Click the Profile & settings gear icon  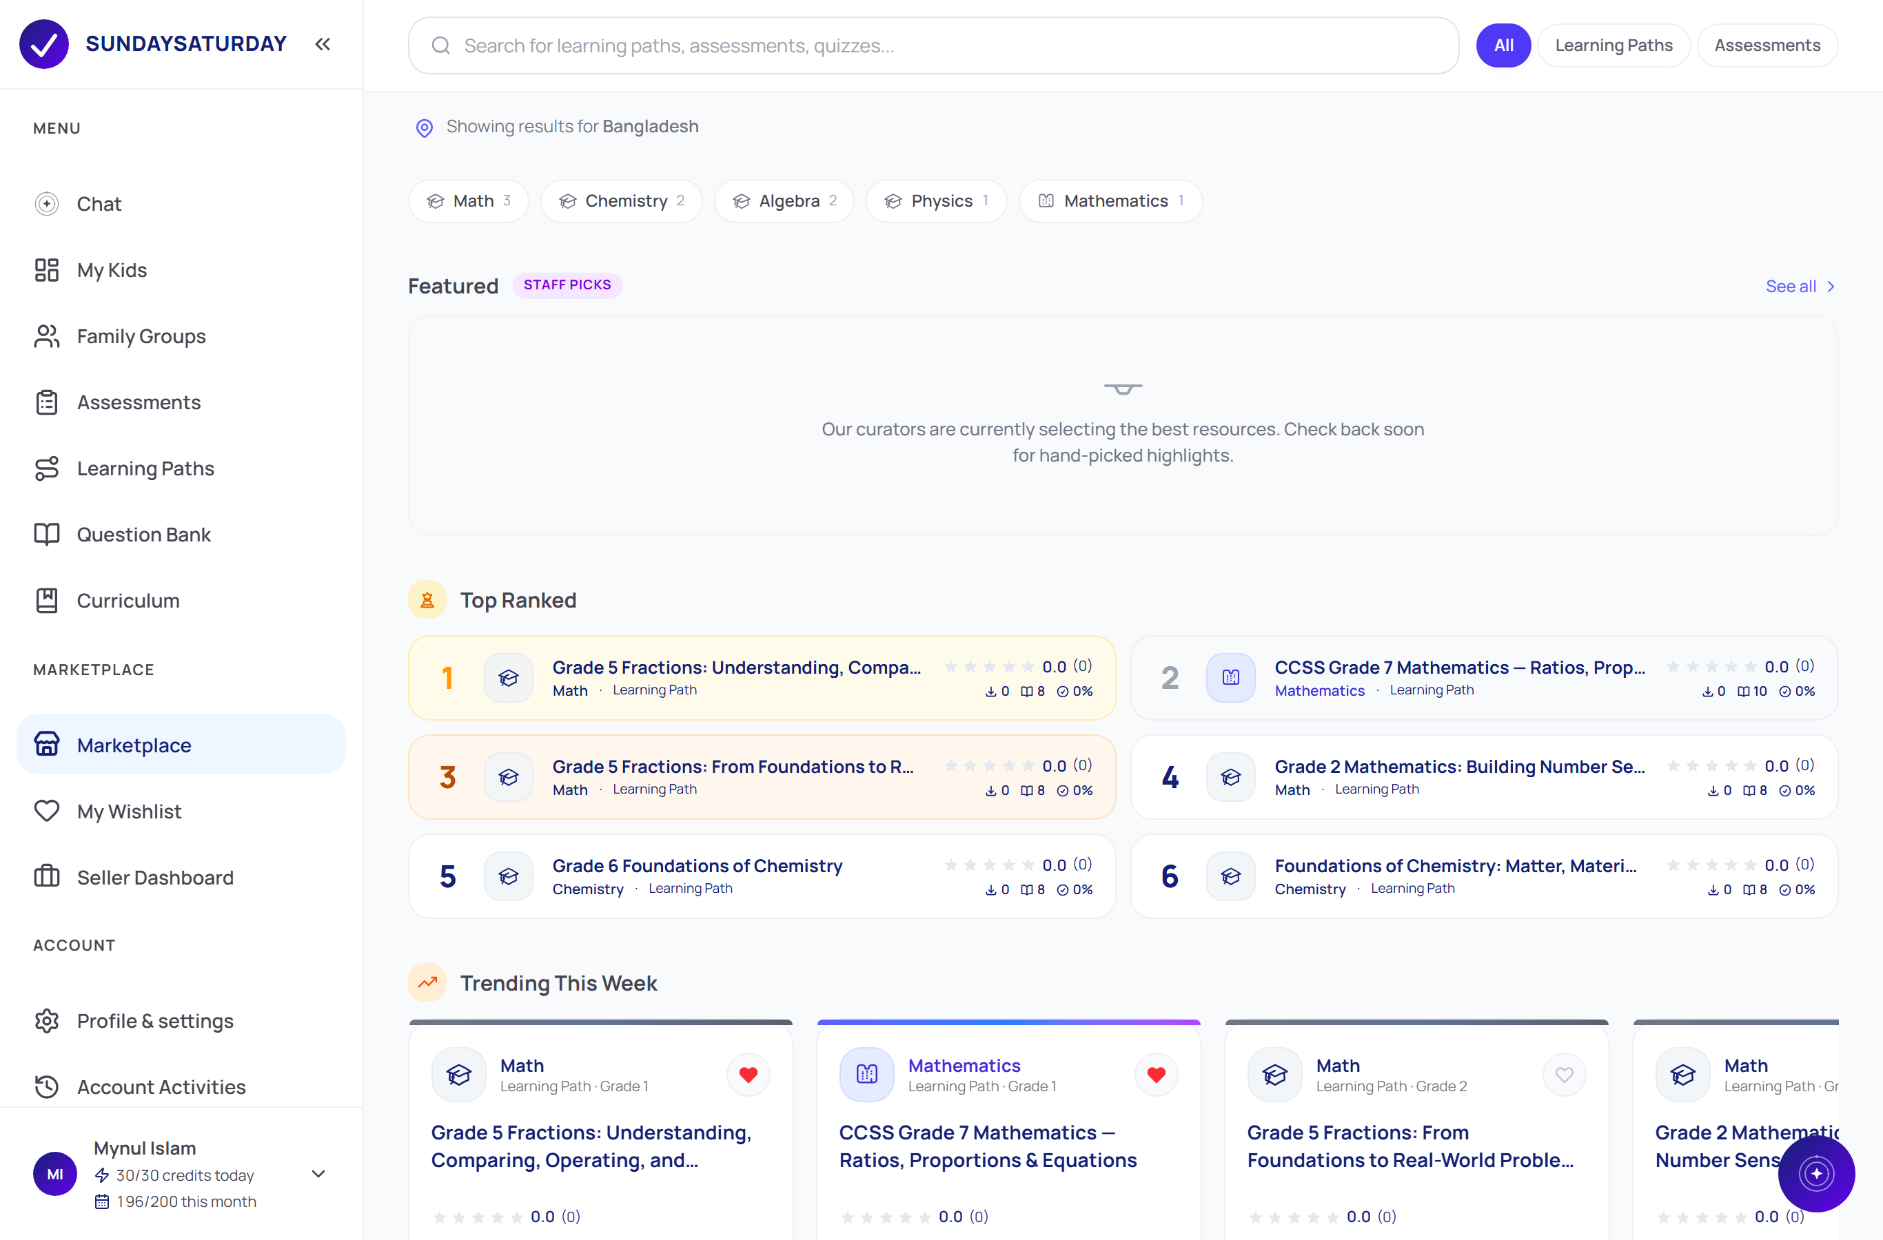pos(47,1021)
